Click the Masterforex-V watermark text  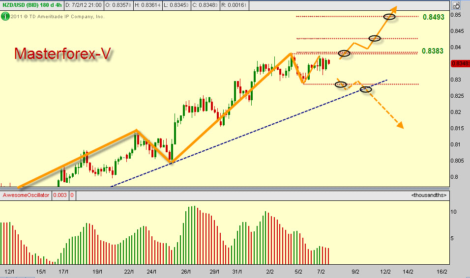(x=62, y=54)
